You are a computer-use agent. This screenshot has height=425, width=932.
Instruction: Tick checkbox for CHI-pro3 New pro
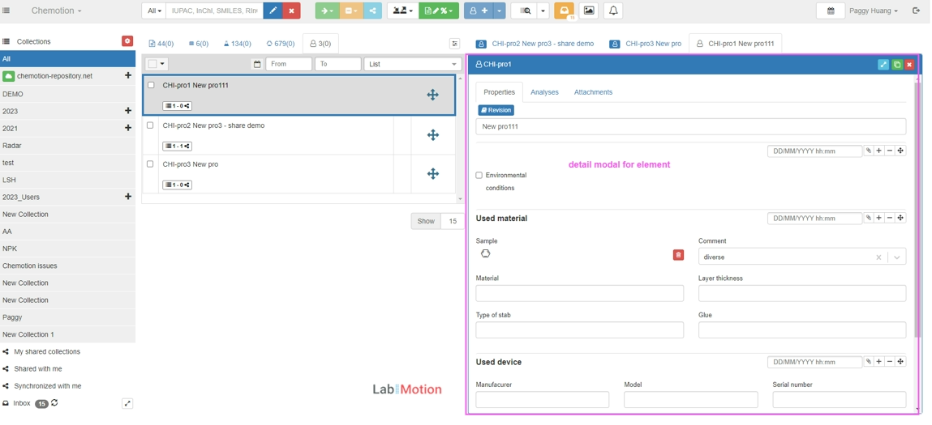(x=150, y=164)
